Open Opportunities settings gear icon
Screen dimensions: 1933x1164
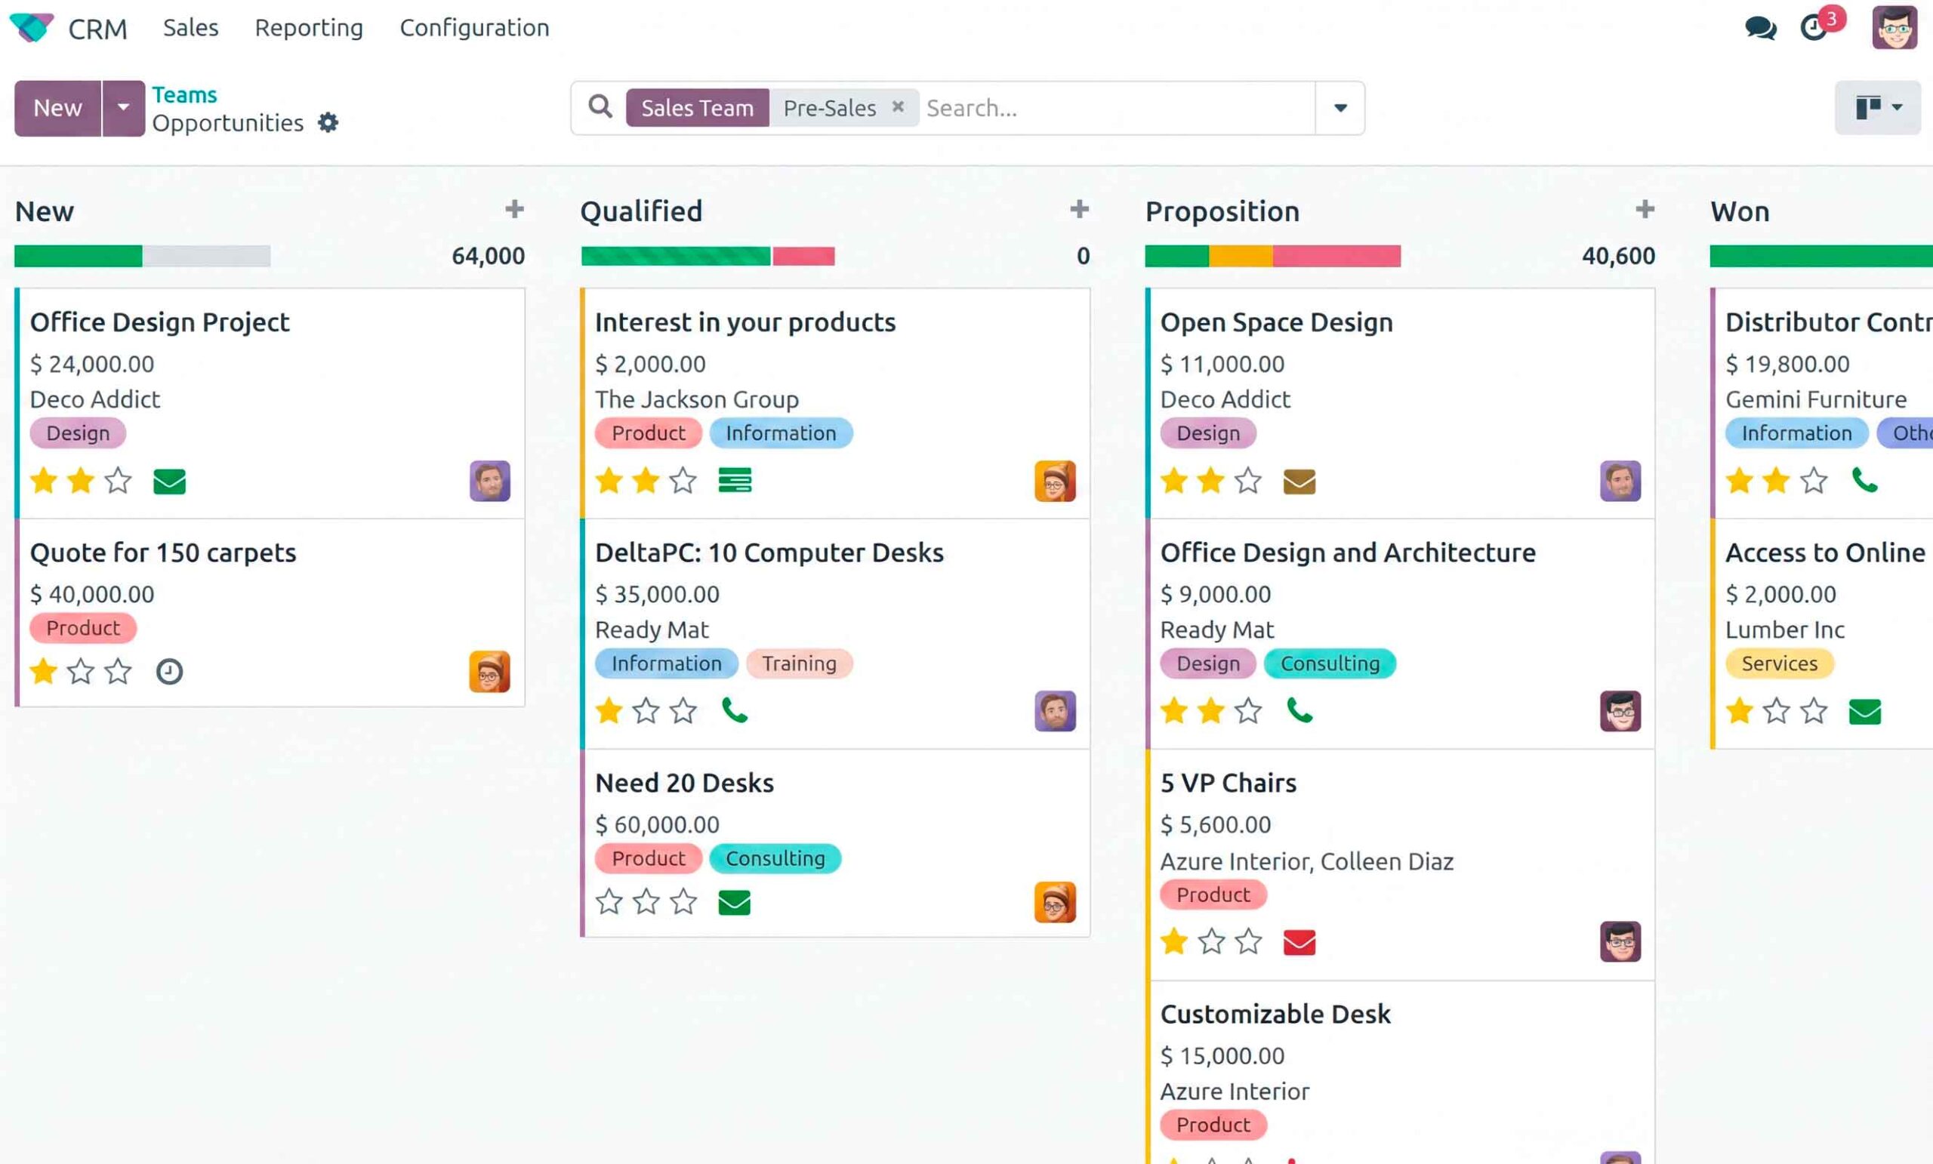[x=328, y=122]
